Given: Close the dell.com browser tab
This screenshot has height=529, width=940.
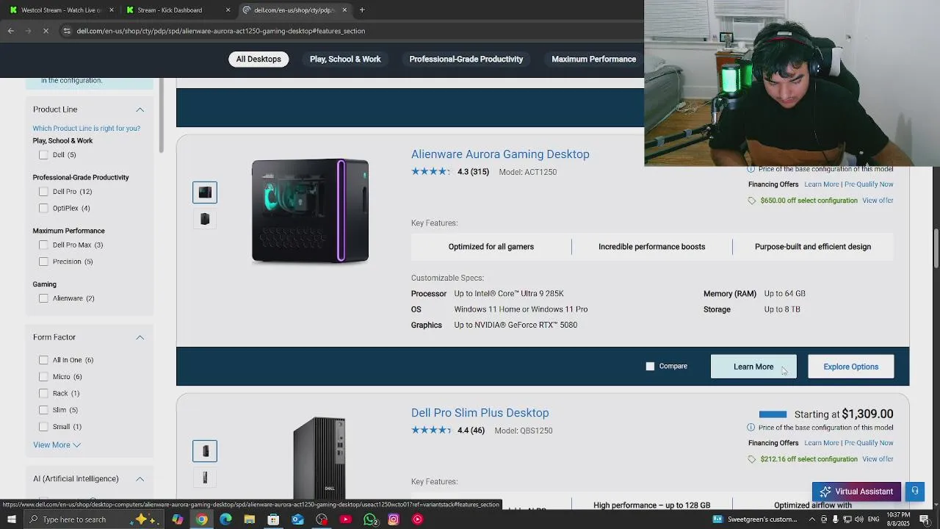Looking at the screenshot, I should [x=344, y=10].
